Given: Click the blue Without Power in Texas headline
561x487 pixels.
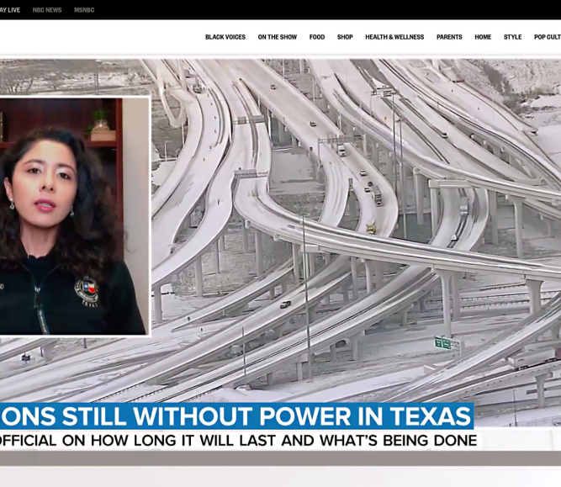Looking at the screenshot, I should tap(236, 416).
